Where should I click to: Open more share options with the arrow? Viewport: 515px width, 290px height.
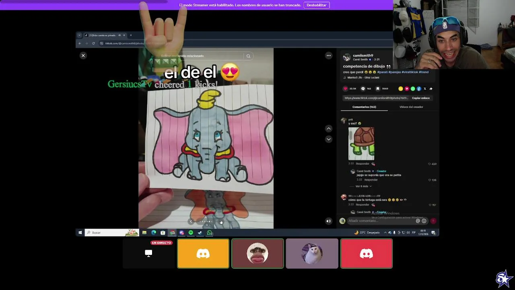pos(431,89)
